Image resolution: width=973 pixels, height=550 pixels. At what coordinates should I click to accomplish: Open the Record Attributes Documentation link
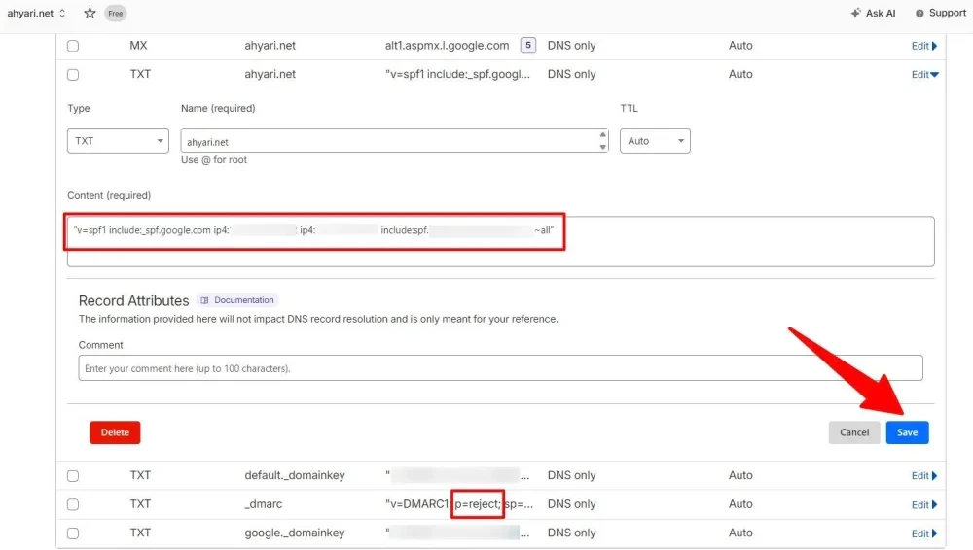237,300
